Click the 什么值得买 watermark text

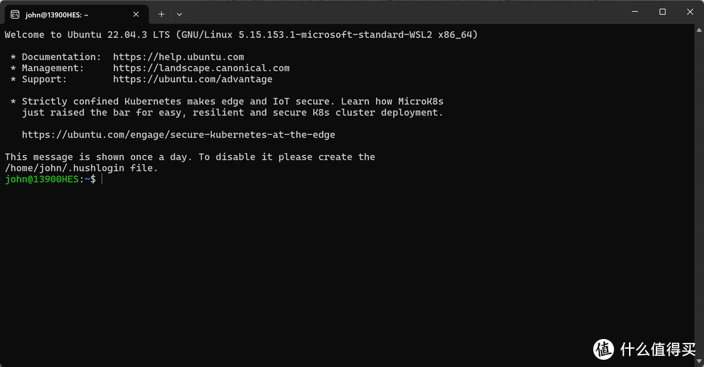658,349
